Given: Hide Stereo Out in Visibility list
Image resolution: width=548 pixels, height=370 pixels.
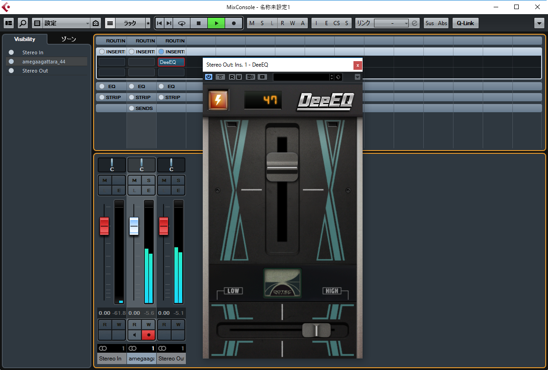Looking at the screenshot, I should pos(11,71).
